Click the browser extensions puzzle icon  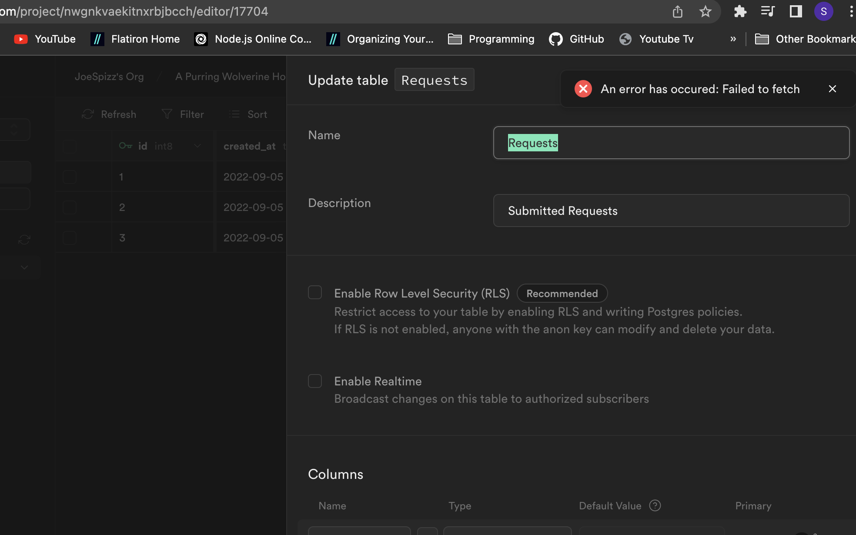tap(739, 11)
